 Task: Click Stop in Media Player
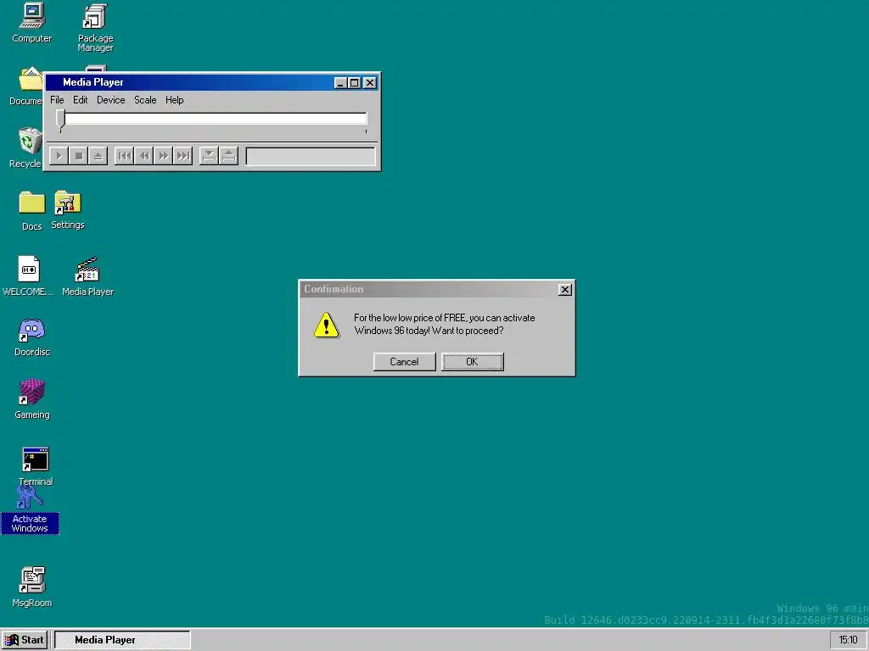point(79,156)
